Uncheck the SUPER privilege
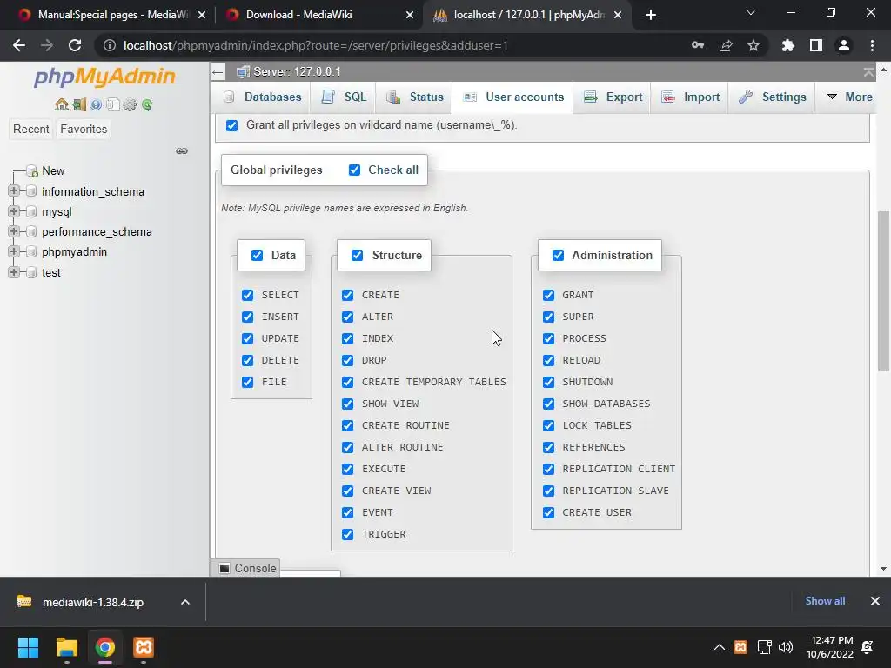Viewport: 891px width, 668px height. point(548,317)
